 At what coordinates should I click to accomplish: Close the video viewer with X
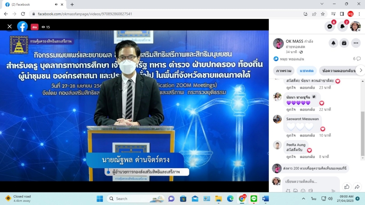[x=10, y=27]
